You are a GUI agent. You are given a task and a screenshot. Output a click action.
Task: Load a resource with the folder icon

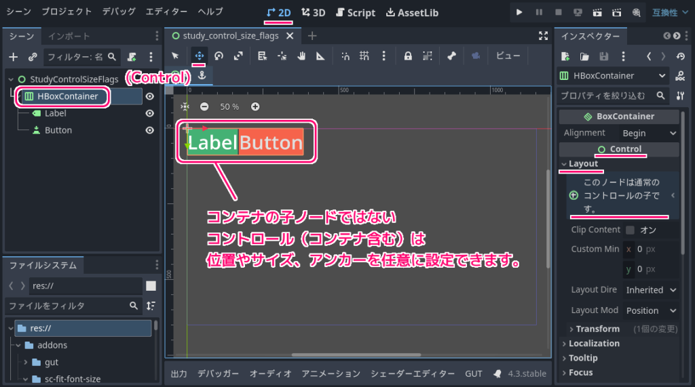[x=584, y=56]
